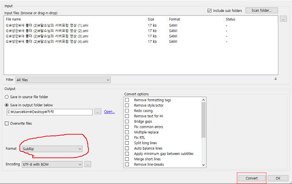The width and height of the screenshot is (292, 184).
Task: Enable Fix common errors option
Action: pyautogui.click(x=127, y=127)
